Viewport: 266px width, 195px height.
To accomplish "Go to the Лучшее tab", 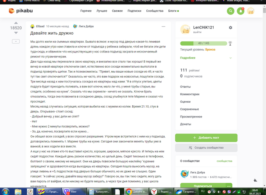I will pos(102,11).
